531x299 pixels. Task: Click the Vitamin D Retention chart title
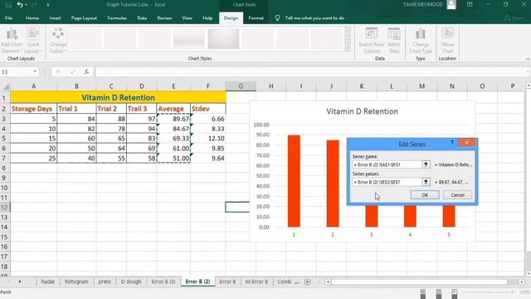(x=362, y=111)
